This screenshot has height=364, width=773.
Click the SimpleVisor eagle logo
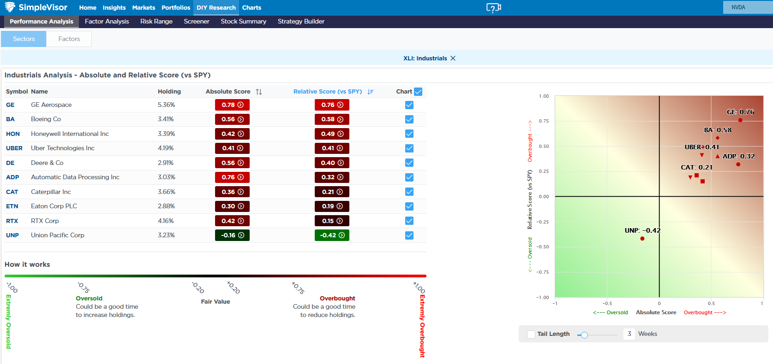(10, 7)
